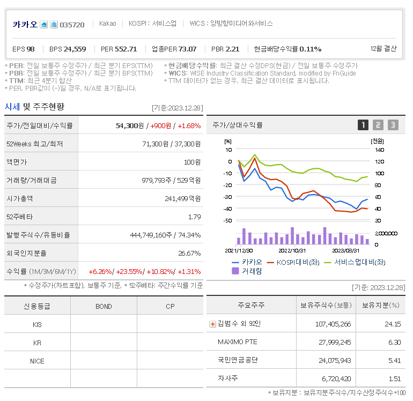Screen dimensions: 413x401
Task: Click the 주요주주 column header
Action: coord(251,305)
